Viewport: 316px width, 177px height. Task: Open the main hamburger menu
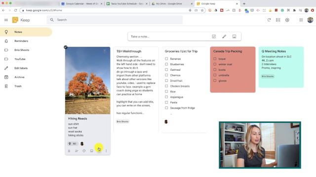pyautogui.click(x=6, y=20)
